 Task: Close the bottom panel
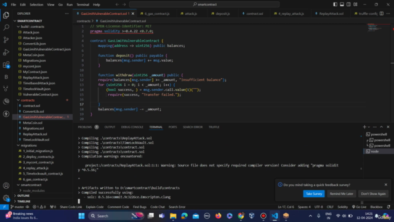tap(388, 127)
